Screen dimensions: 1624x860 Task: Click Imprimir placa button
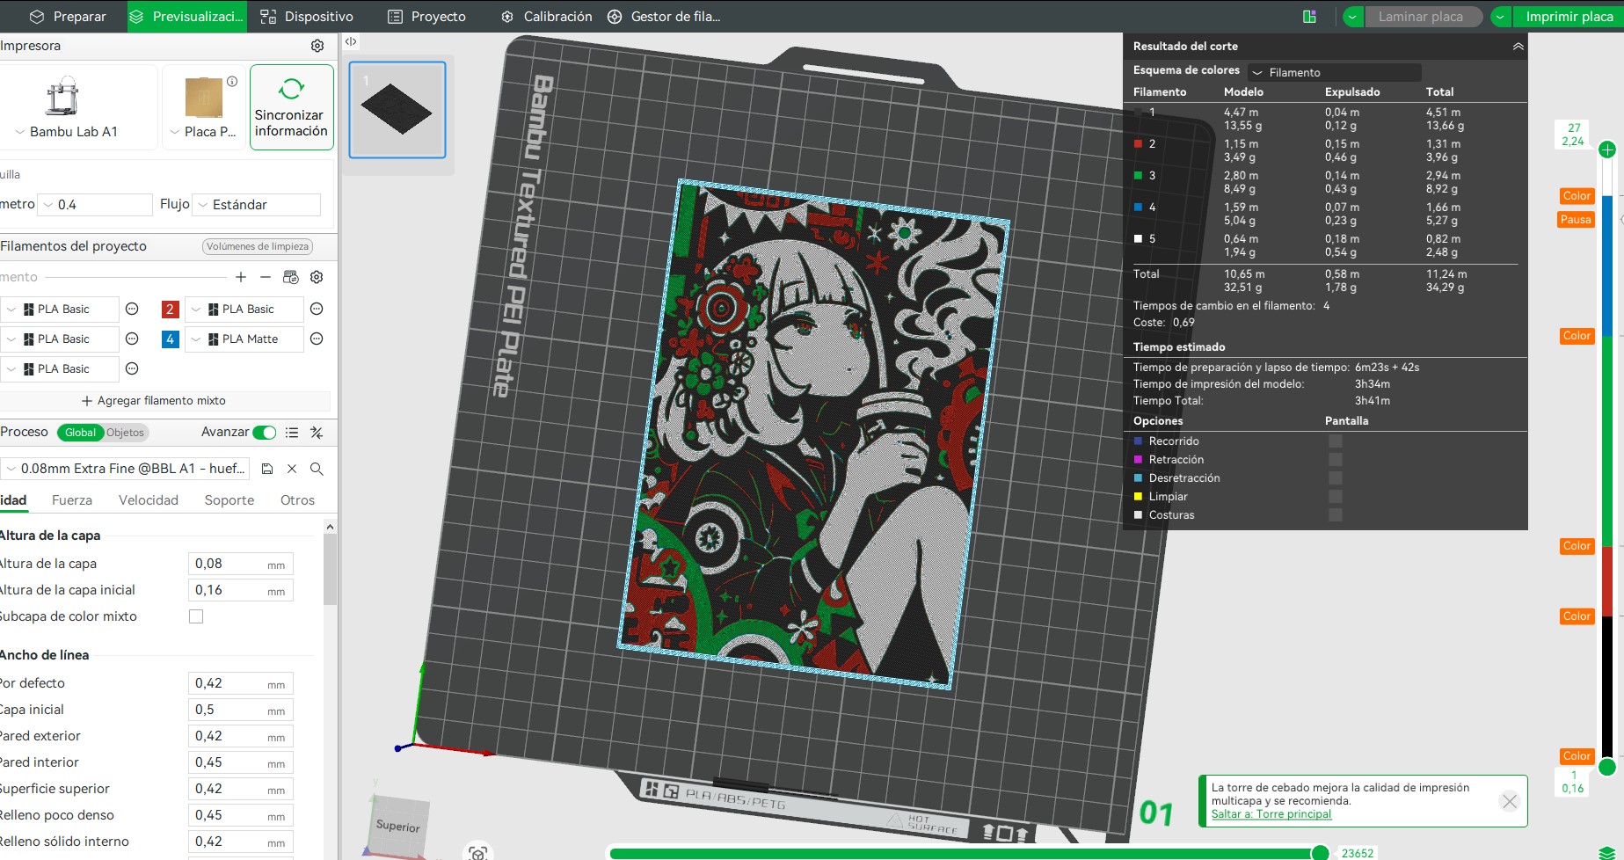(x=1569, y=17)
